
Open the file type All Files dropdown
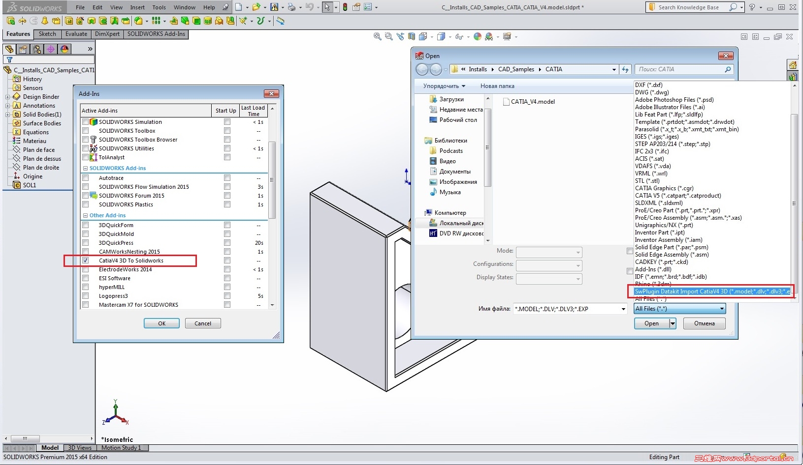679,309
